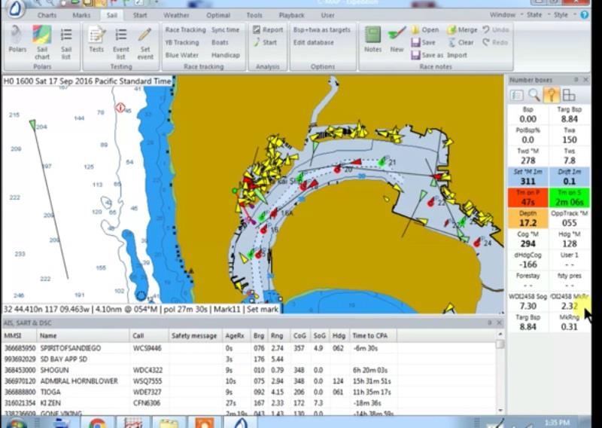Click the green Tm on S number box
This screenshot has width=602, height=428.
pyautogui.click(x=569, y=197)
